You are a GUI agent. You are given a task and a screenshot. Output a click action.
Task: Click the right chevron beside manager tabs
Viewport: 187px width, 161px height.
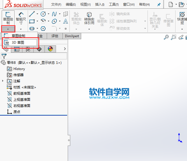[65, 49]
